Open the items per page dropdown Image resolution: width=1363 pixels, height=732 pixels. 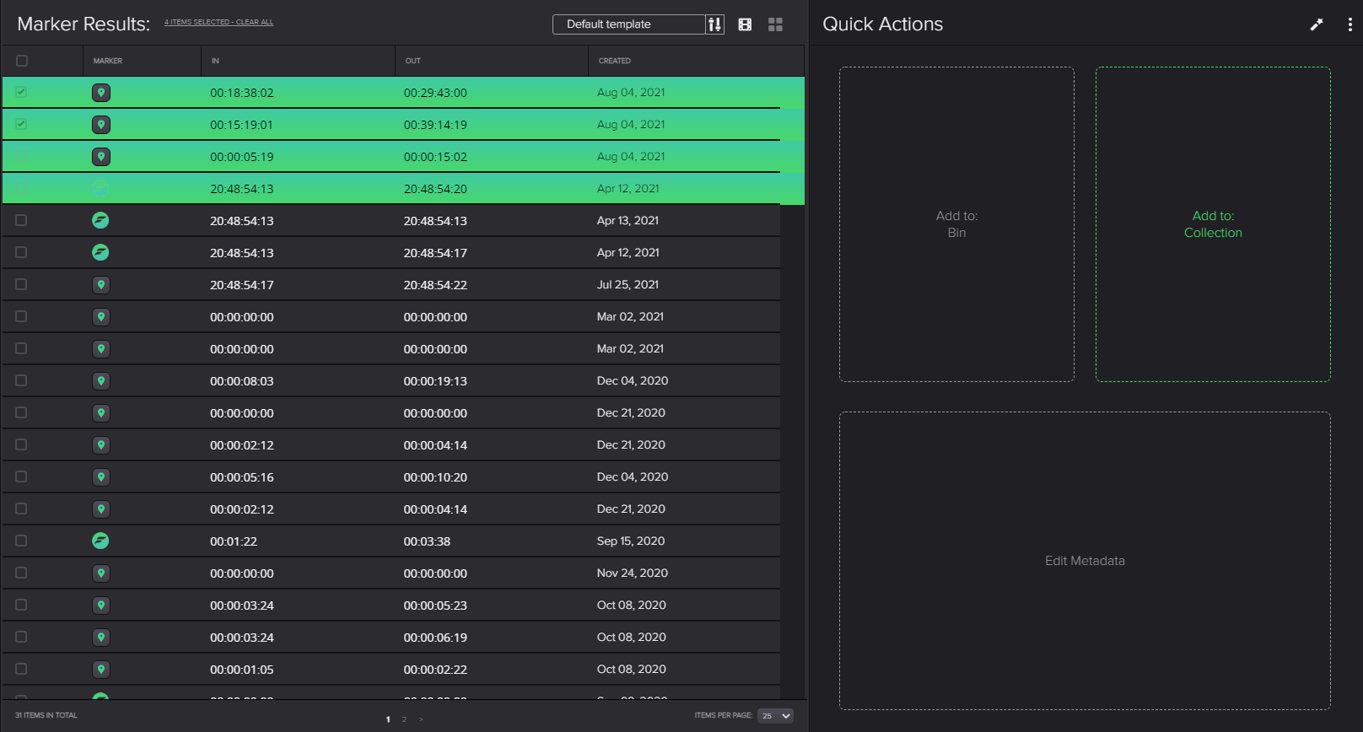click(775, 716)
